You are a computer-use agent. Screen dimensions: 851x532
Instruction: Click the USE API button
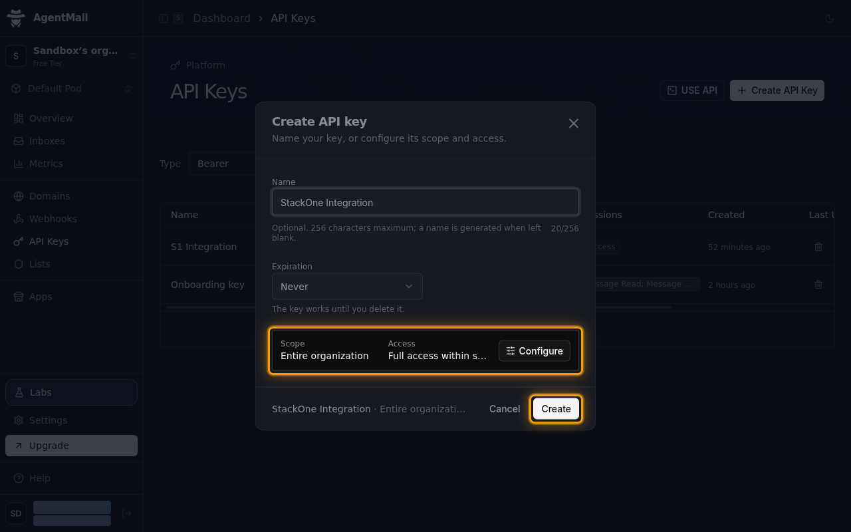coord(692,90)
